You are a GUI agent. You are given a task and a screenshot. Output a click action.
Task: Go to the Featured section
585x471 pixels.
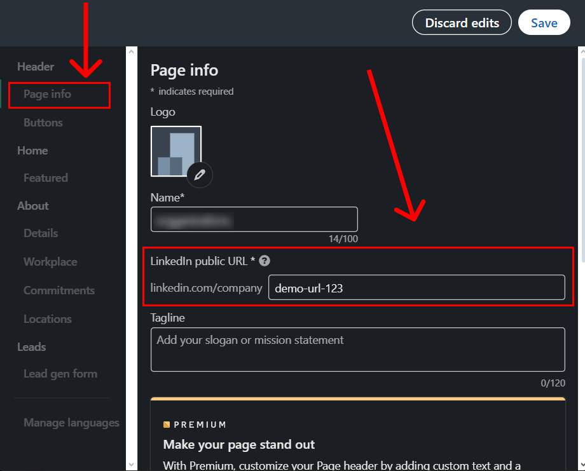[x=46, y=178]
